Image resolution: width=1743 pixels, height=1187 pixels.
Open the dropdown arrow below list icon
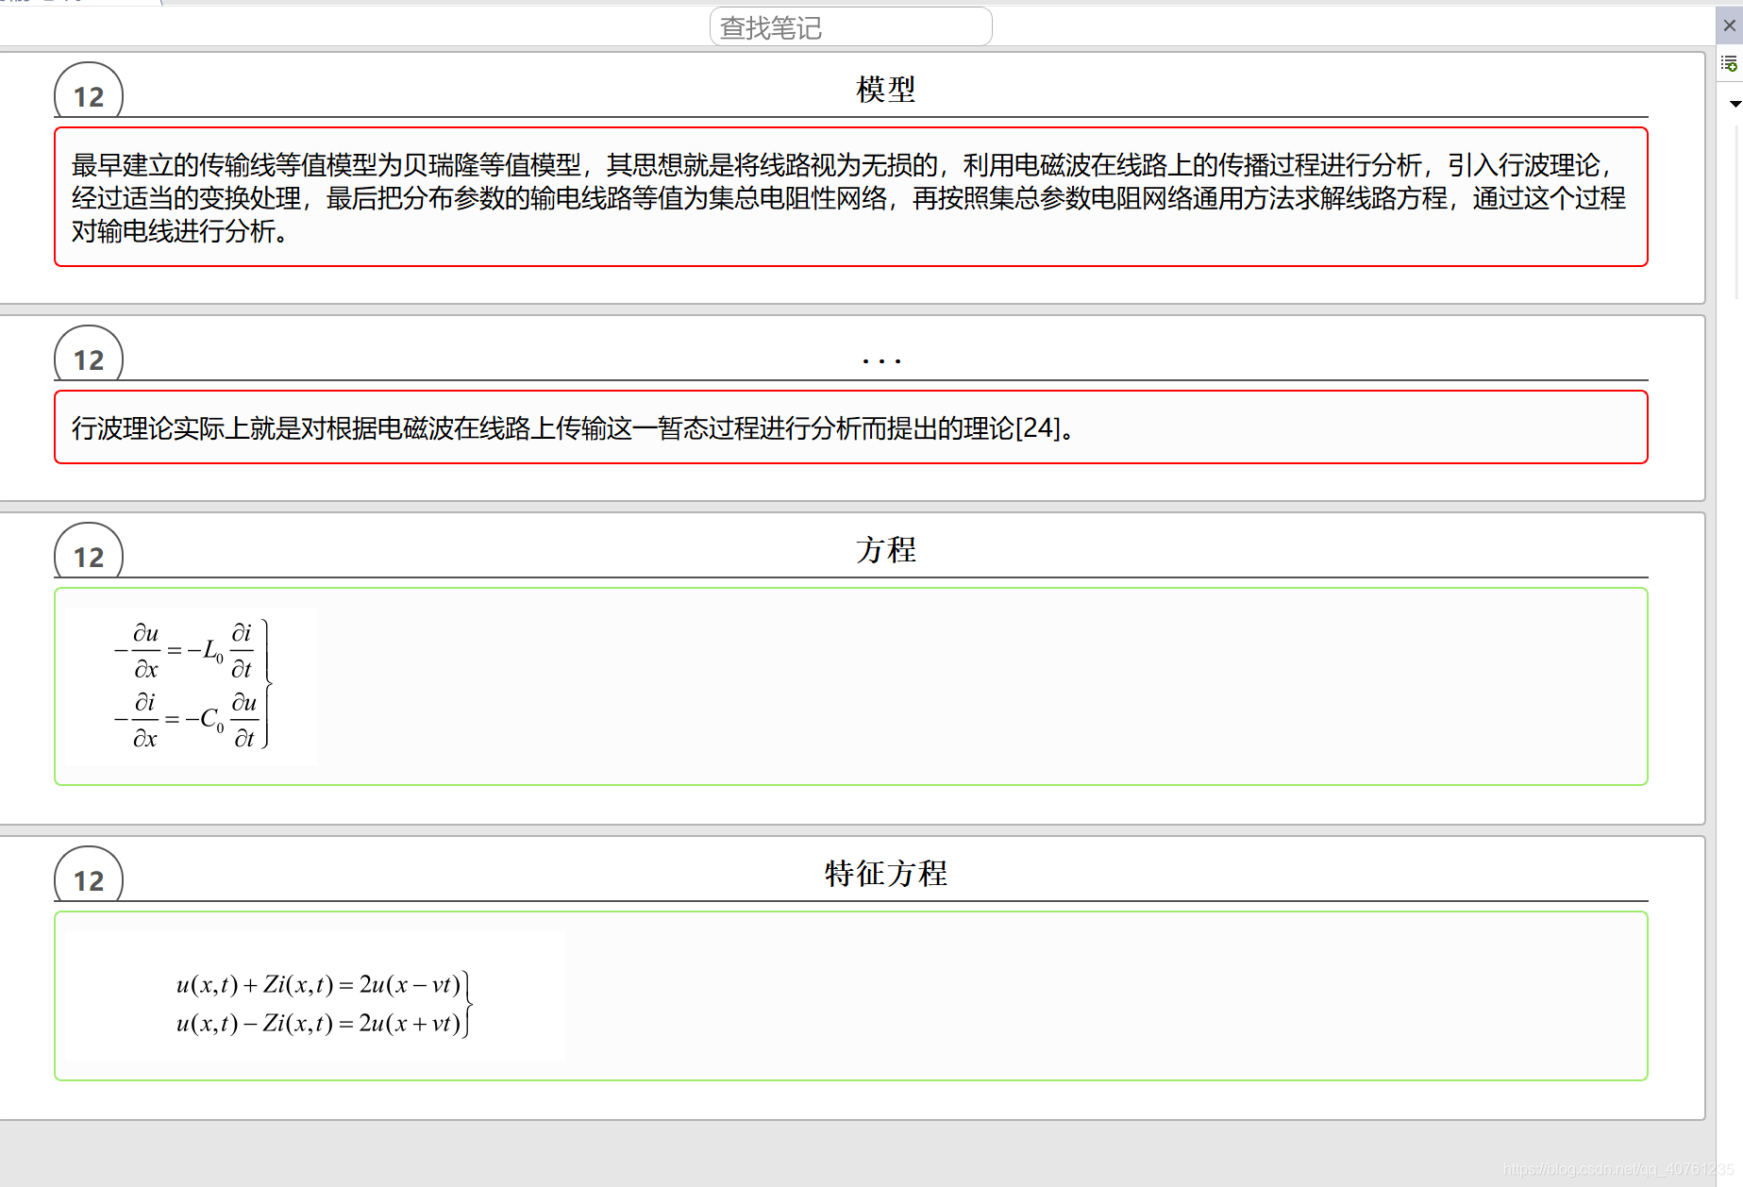click(x=1735, y=104)
